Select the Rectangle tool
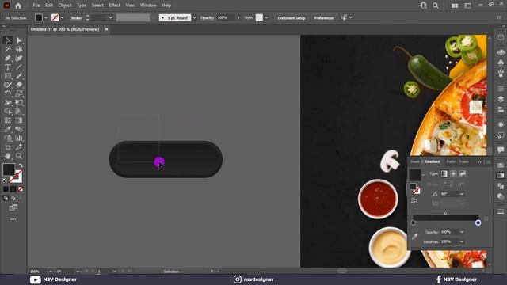Image resolution: width=507 pixels, height=285 pixels. coord(8,76)
